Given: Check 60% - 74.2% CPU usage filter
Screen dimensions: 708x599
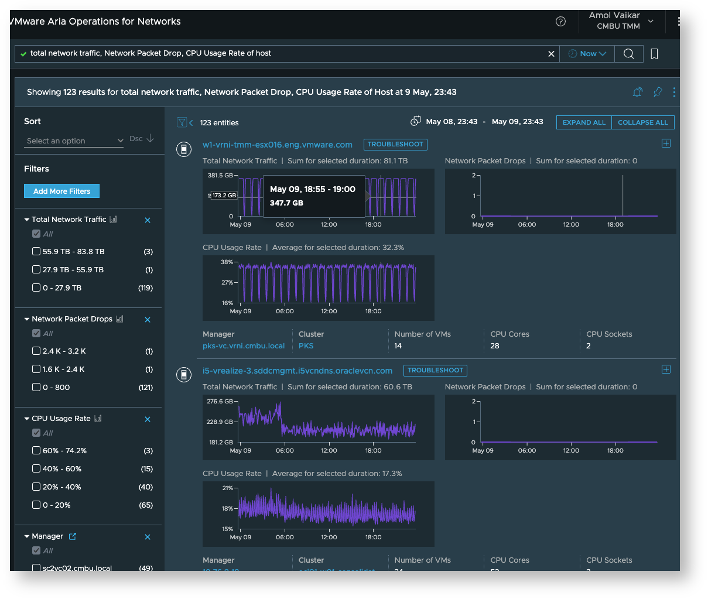Looking at the screenshot, I should click(x=36, y=451).
